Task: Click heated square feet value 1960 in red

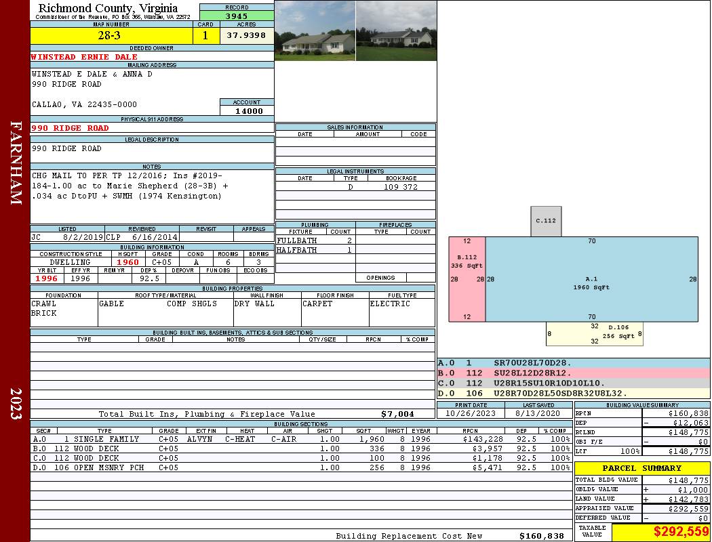Action: 127,262
